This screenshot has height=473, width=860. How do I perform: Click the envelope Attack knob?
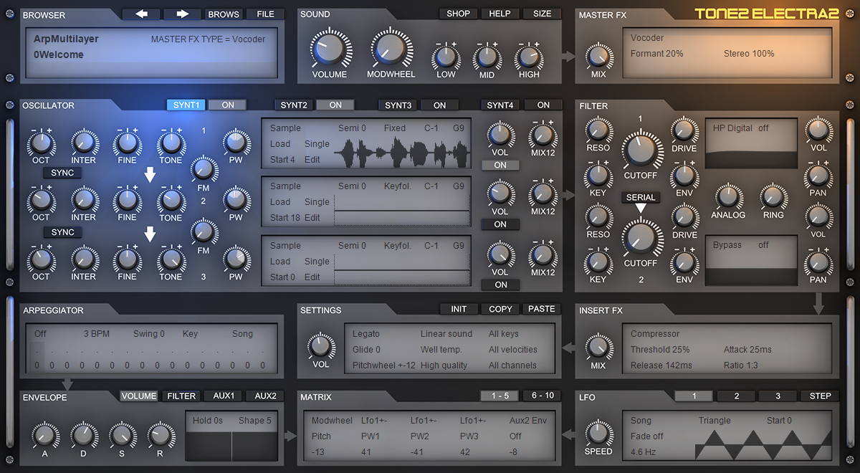44,435
